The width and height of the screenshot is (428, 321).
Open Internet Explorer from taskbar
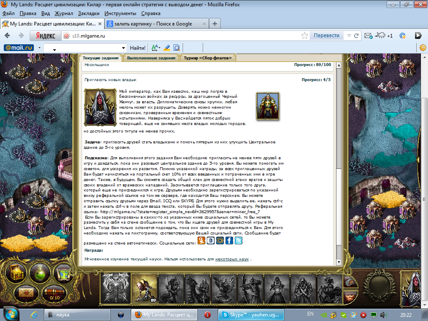(34, 315)
